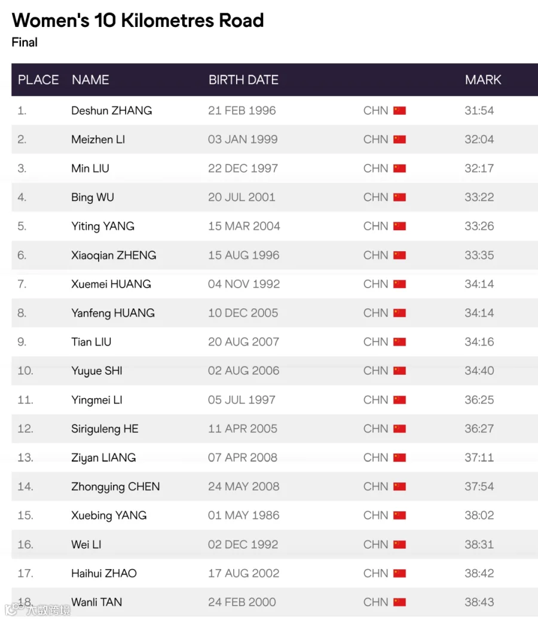The width and height of the screenshot is (538, 620).
Task: Open Zhongying CHEN's athlete link
Action: 115,486
